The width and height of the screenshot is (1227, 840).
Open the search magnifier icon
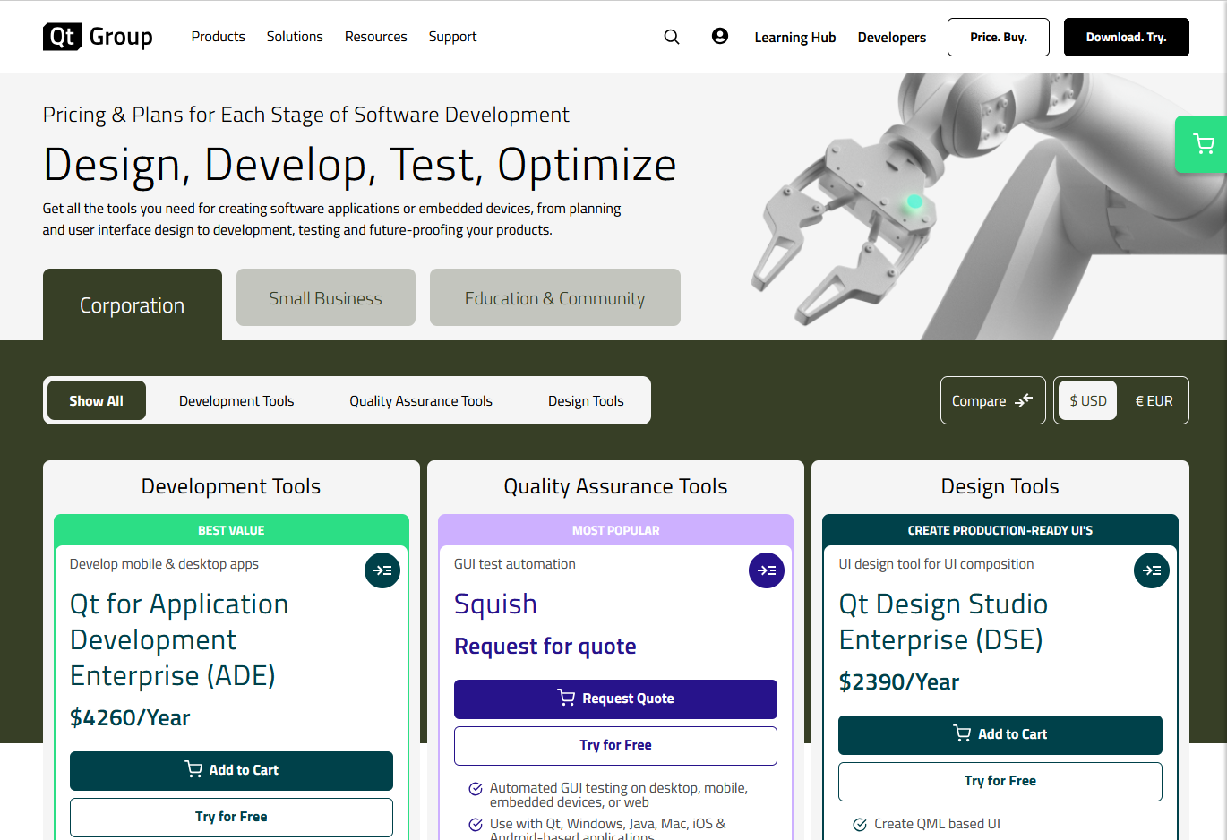coord(672,37)
